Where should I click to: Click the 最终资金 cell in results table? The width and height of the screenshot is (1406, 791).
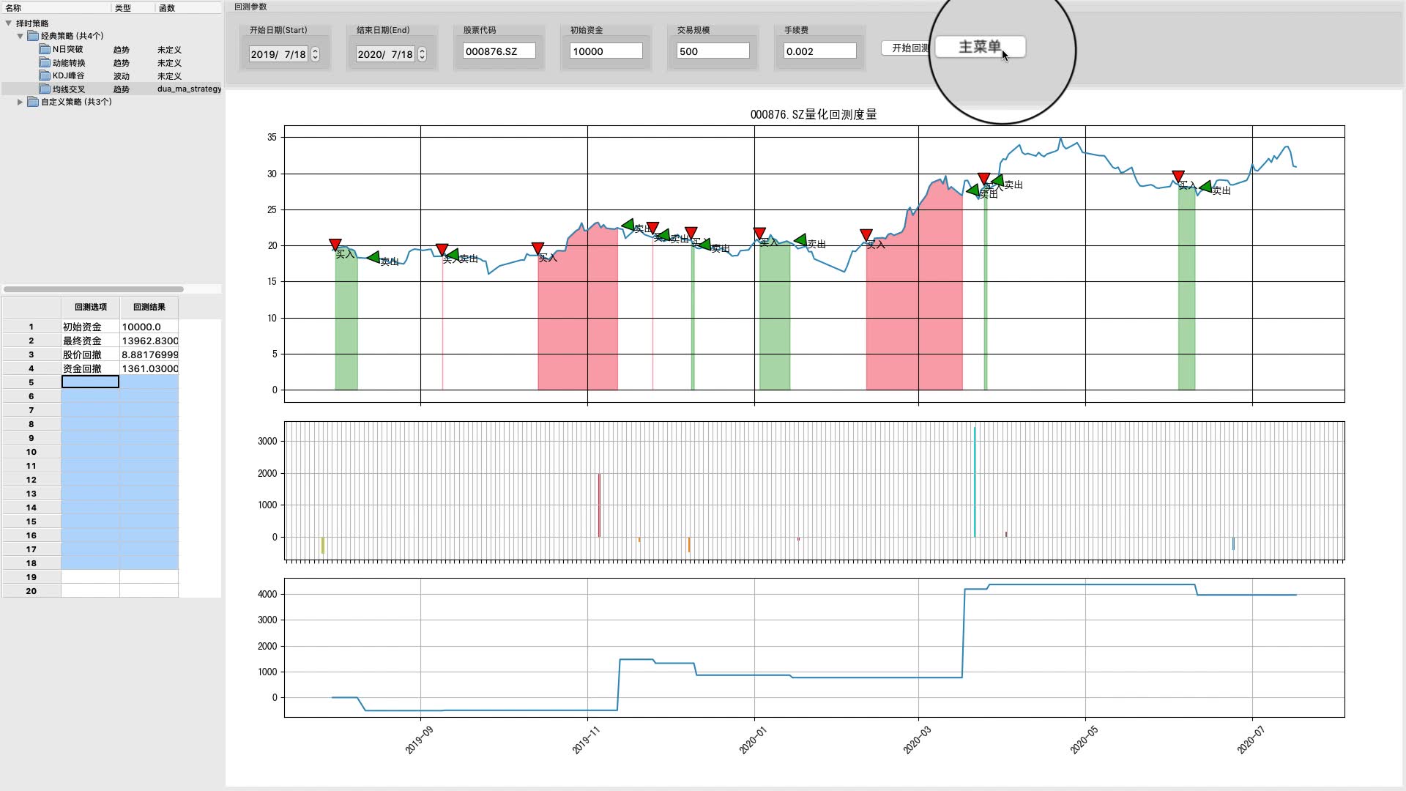tap(90, 341)
